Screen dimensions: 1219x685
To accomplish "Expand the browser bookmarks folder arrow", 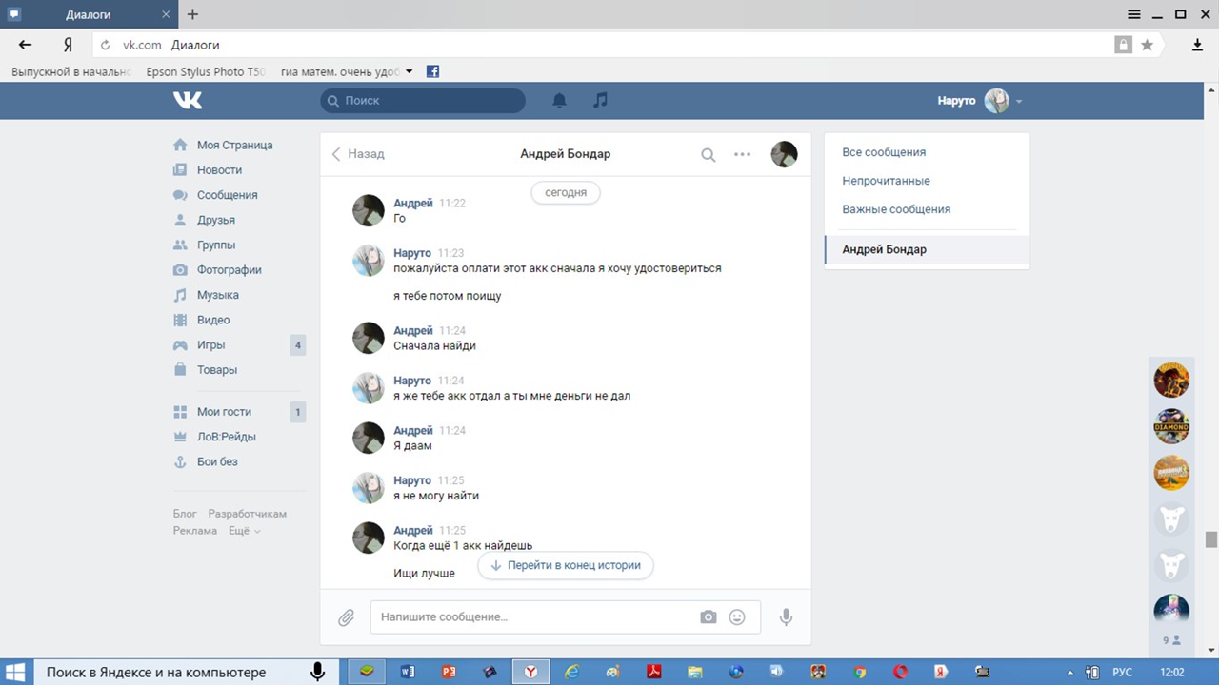I will pos(410,71).
